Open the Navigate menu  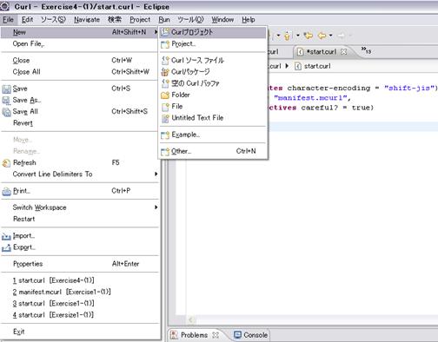point(87,20)
